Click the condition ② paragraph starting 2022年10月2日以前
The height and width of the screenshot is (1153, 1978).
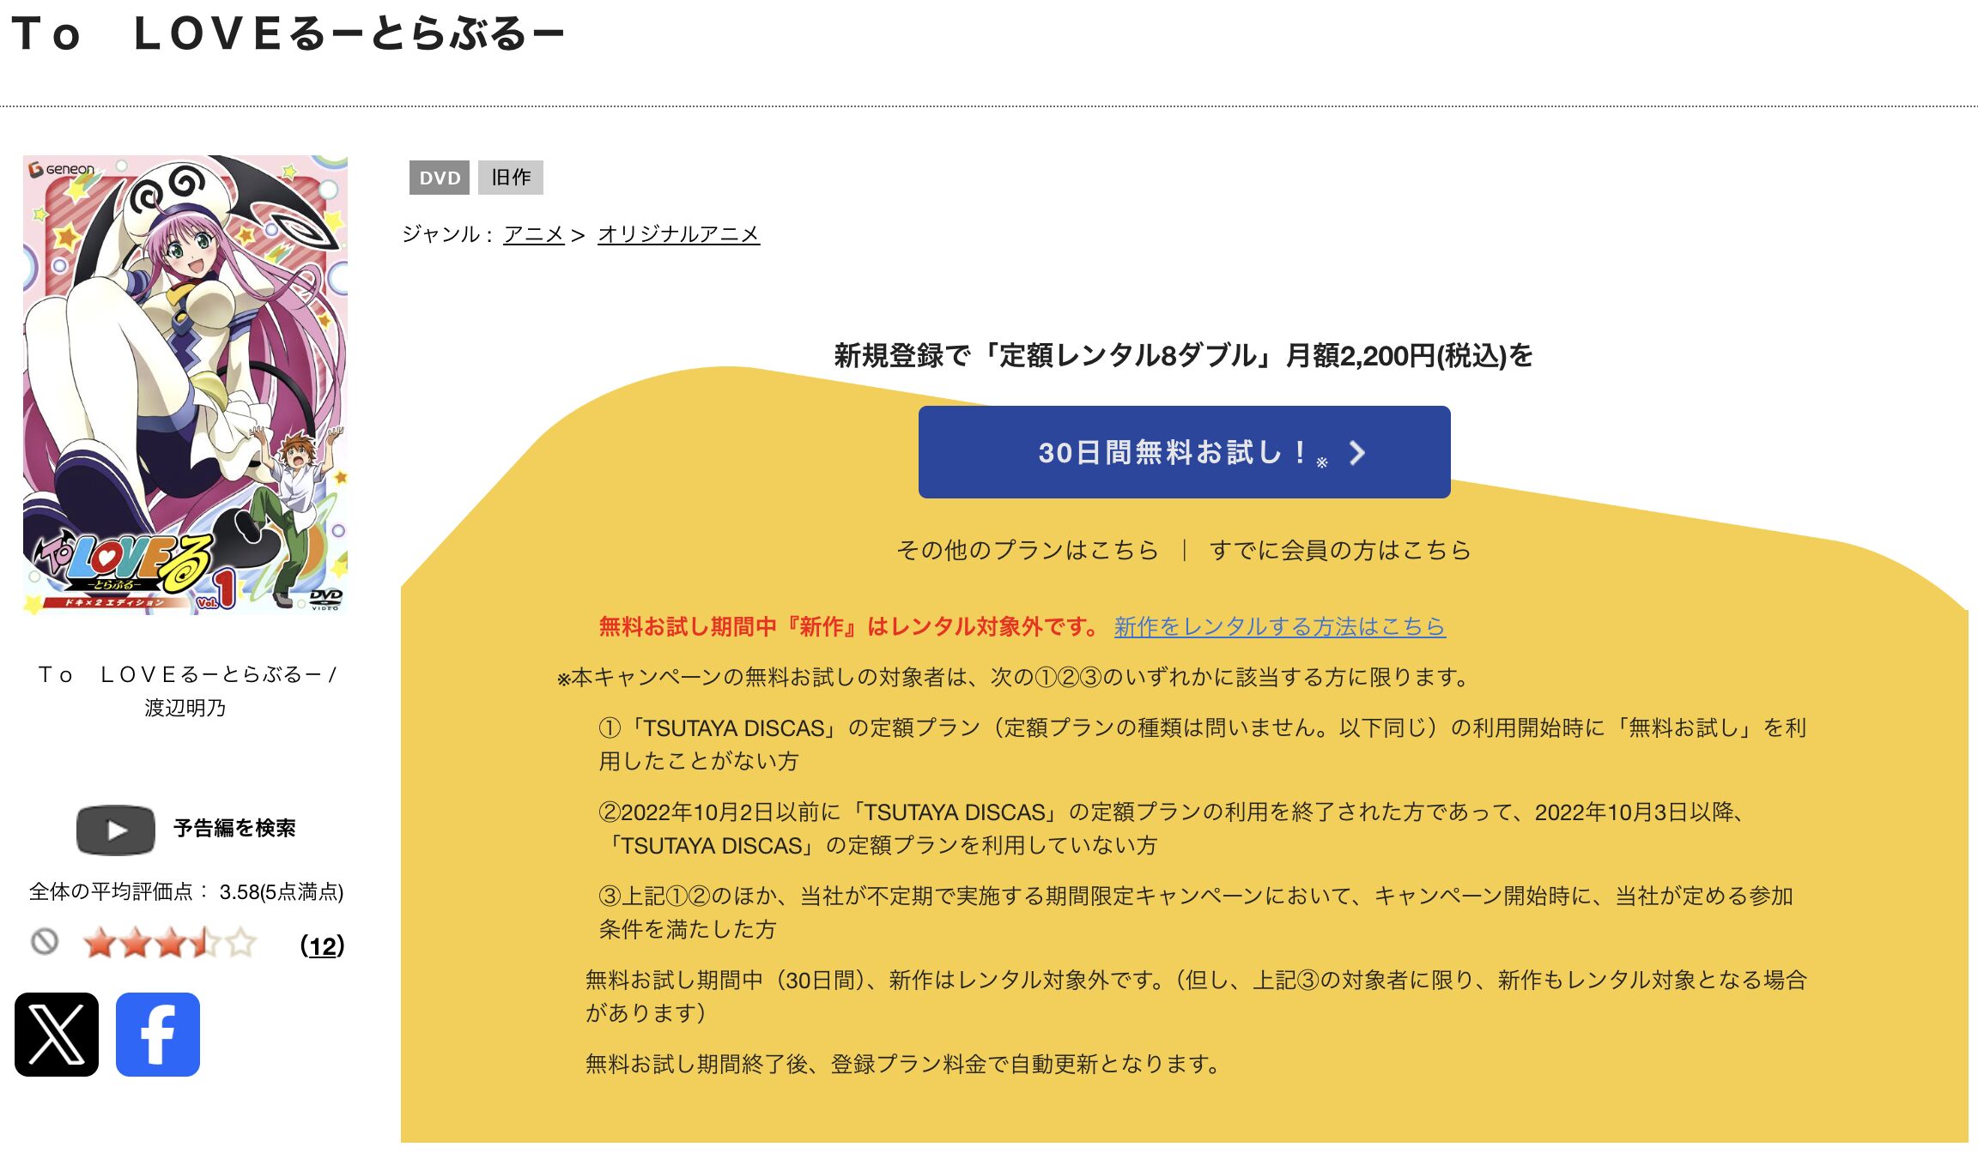click(x=1172, y=829)
